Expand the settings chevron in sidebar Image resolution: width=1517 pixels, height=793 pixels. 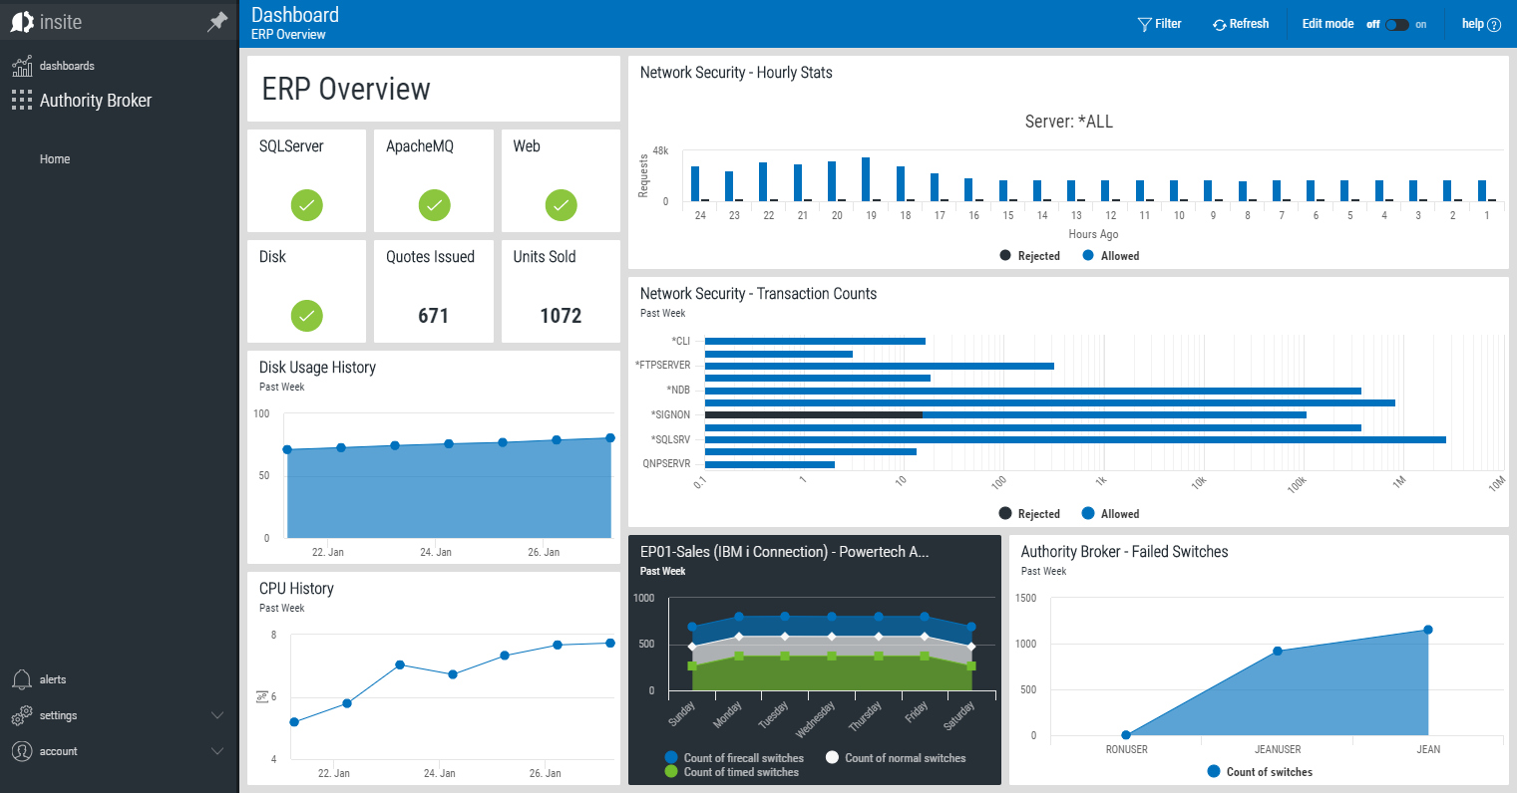point(217,715)
